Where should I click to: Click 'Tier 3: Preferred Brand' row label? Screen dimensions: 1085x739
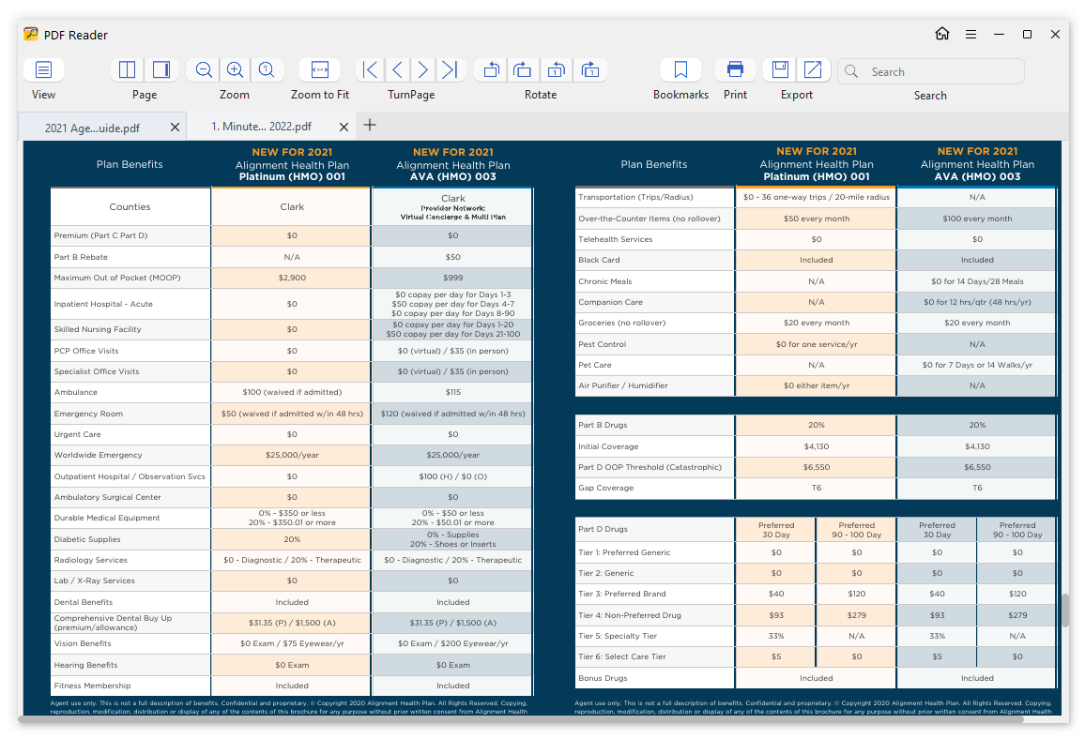[x=621, y=594]
